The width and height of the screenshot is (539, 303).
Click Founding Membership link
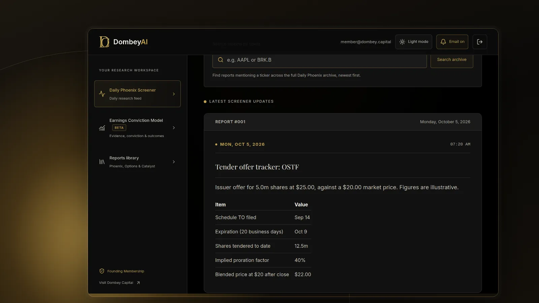click(122, 271)
